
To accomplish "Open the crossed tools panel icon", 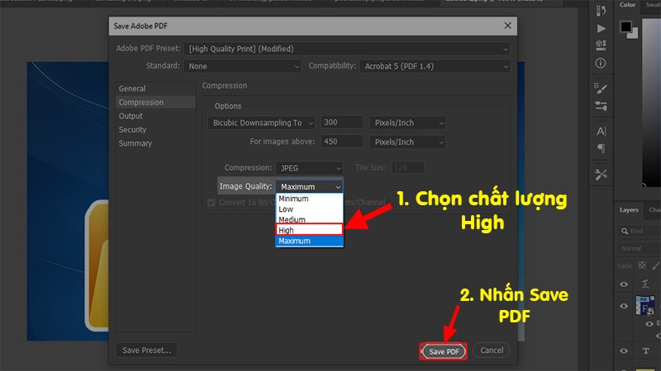I will coord(601,175).
